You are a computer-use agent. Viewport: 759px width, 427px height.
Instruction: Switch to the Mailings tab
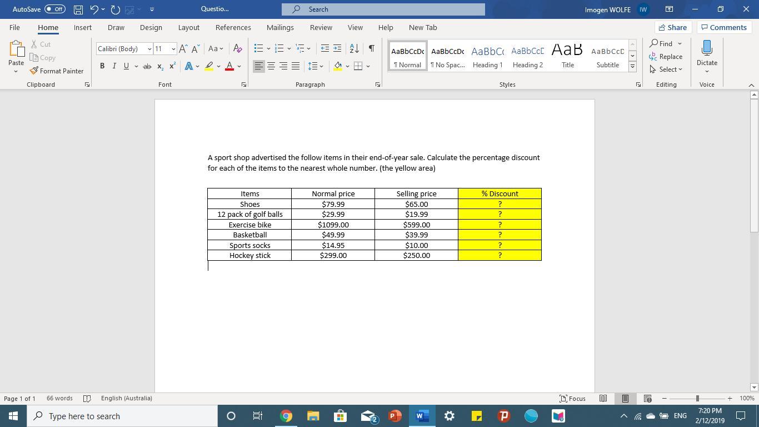[280, 27]
